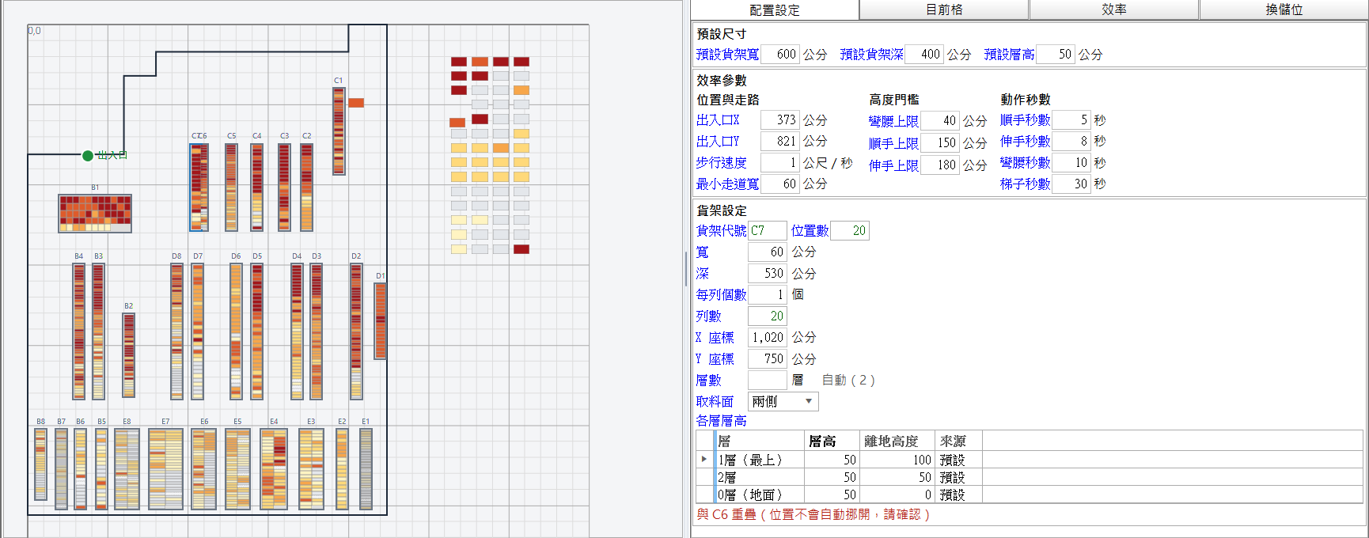Screen dimensions: 1369x538
Task: Click the 離地高度 column header
Action: tap(897, 441)
